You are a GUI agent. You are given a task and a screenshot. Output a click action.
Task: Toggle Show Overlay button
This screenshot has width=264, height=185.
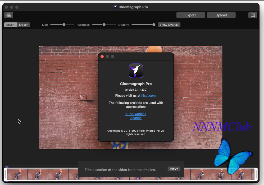[169, 25]
